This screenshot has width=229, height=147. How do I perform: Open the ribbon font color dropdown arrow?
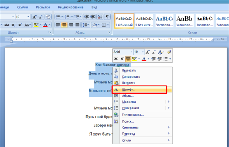50,25
